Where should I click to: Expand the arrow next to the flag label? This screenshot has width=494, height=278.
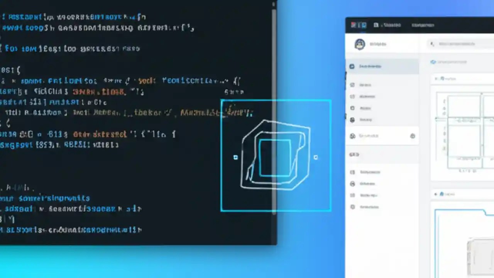435,194
